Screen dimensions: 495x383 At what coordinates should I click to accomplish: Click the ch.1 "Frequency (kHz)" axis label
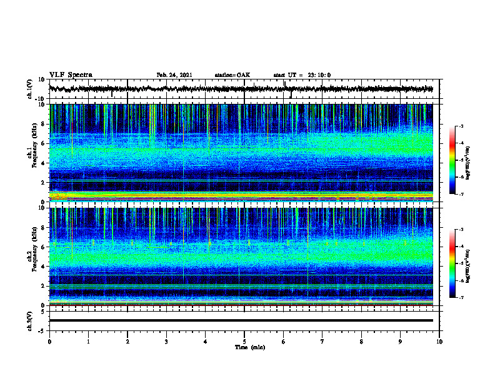coord(34,145)
